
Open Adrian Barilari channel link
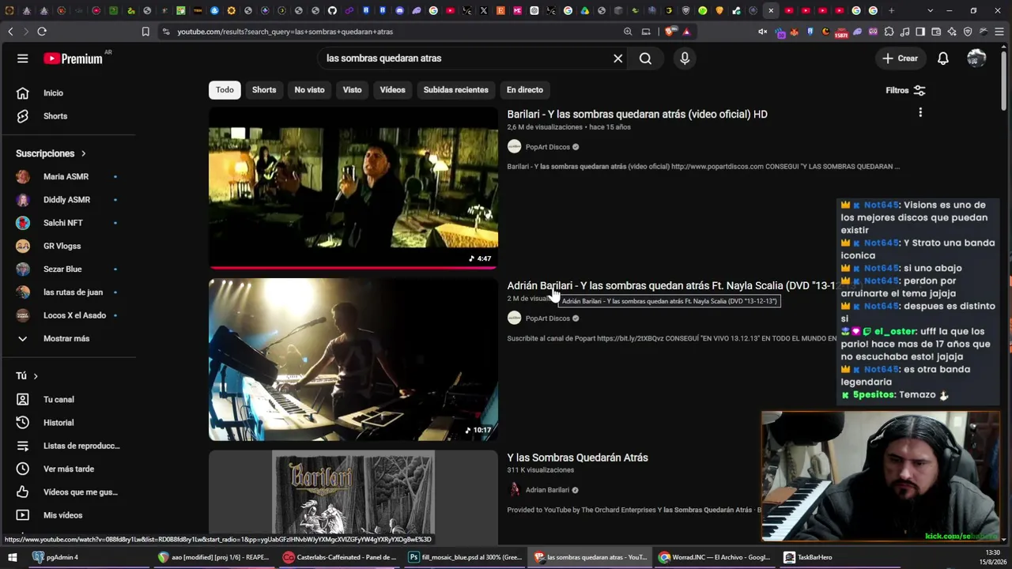coord(547,490)
